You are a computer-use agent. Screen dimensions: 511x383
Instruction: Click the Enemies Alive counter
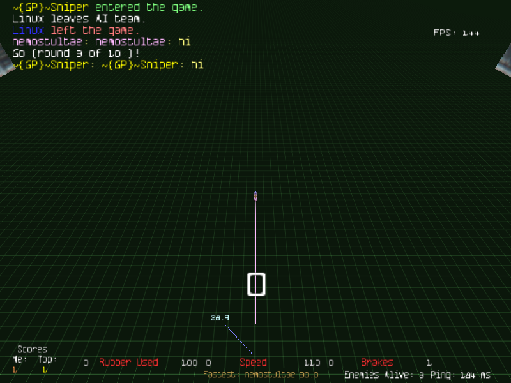[383, 375]
